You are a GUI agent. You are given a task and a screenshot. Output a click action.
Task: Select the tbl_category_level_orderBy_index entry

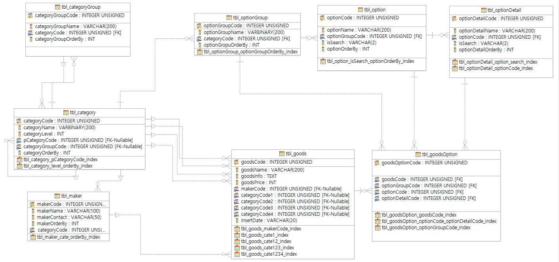(x=58, y=166)
